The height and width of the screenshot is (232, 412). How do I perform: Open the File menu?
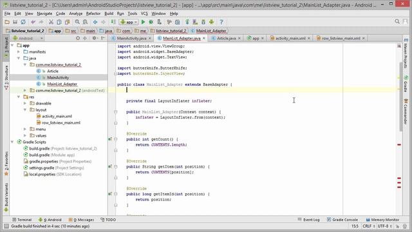(x=7, y=14)
